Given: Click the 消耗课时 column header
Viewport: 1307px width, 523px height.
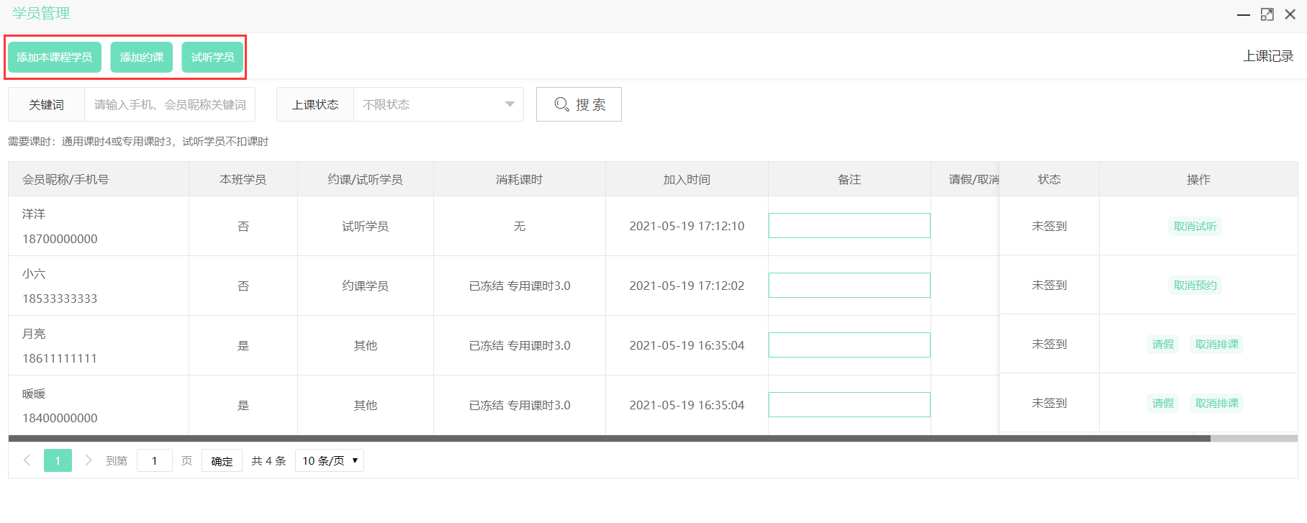Looking at the screenshot, I should (519, 179).
